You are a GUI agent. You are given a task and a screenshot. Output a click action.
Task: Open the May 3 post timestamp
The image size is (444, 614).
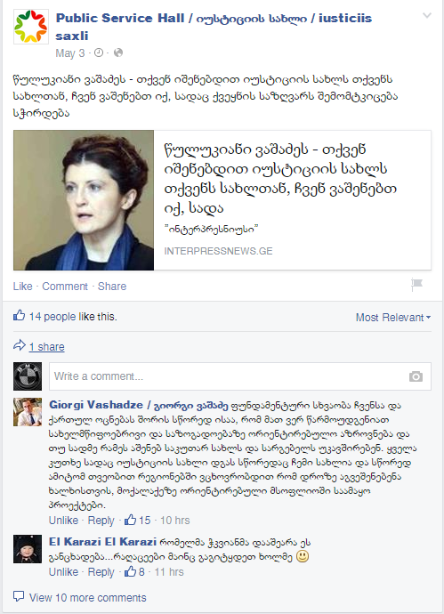70,53
